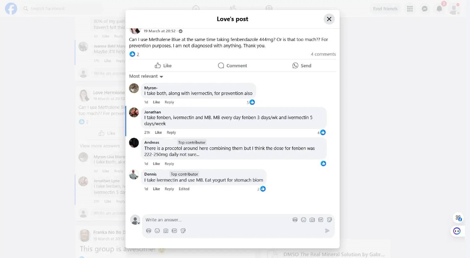The height and width of the screenshot is (258, 470).
Task: Switch commenting profile via avatar dropdown
Action: click(x=135, y=220)
